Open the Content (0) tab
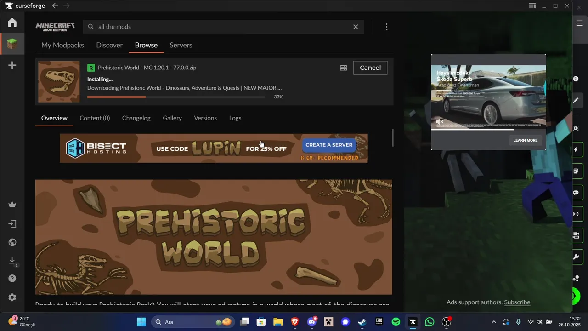 [x=95, y=118]
